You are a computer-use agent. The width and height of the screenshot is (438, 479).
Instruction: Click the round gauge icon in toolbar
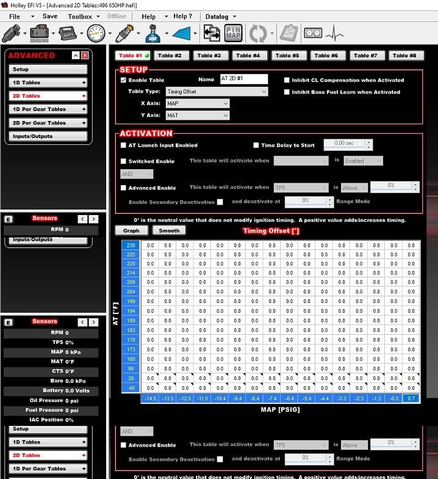(96, 32)
